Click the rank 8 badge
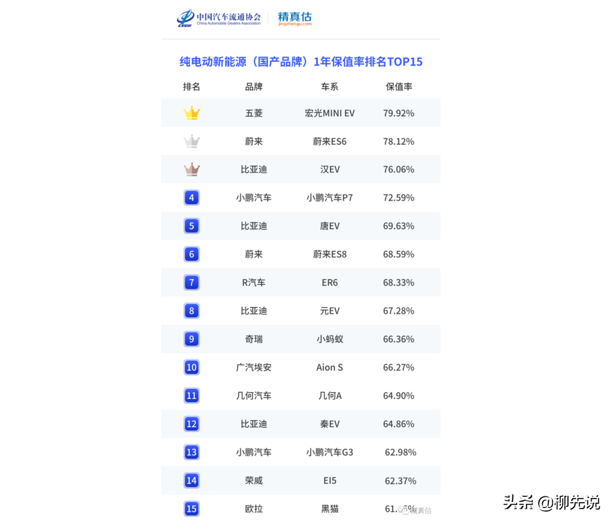Screen dimensions: 614x524 191,311
